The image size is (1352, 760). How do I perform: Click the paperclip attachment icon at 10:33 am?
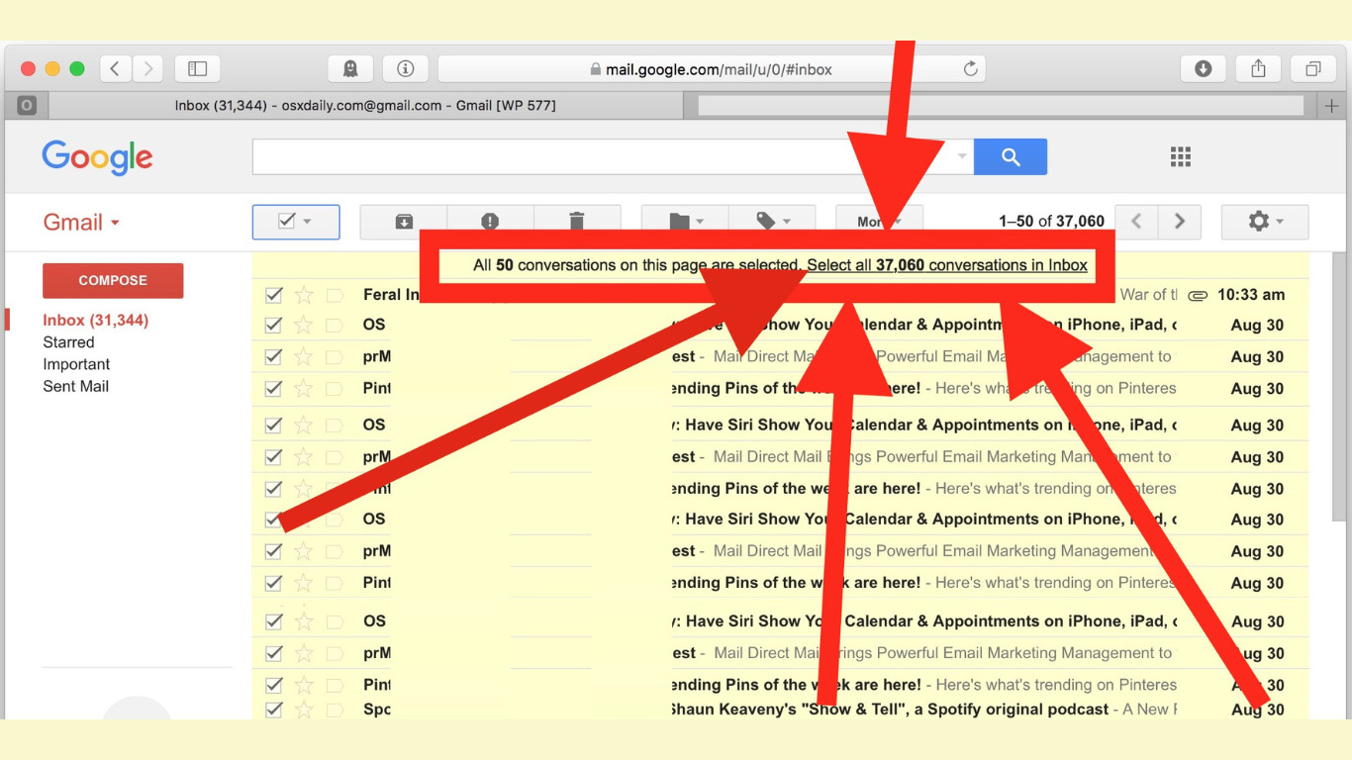pos(1198,295)
